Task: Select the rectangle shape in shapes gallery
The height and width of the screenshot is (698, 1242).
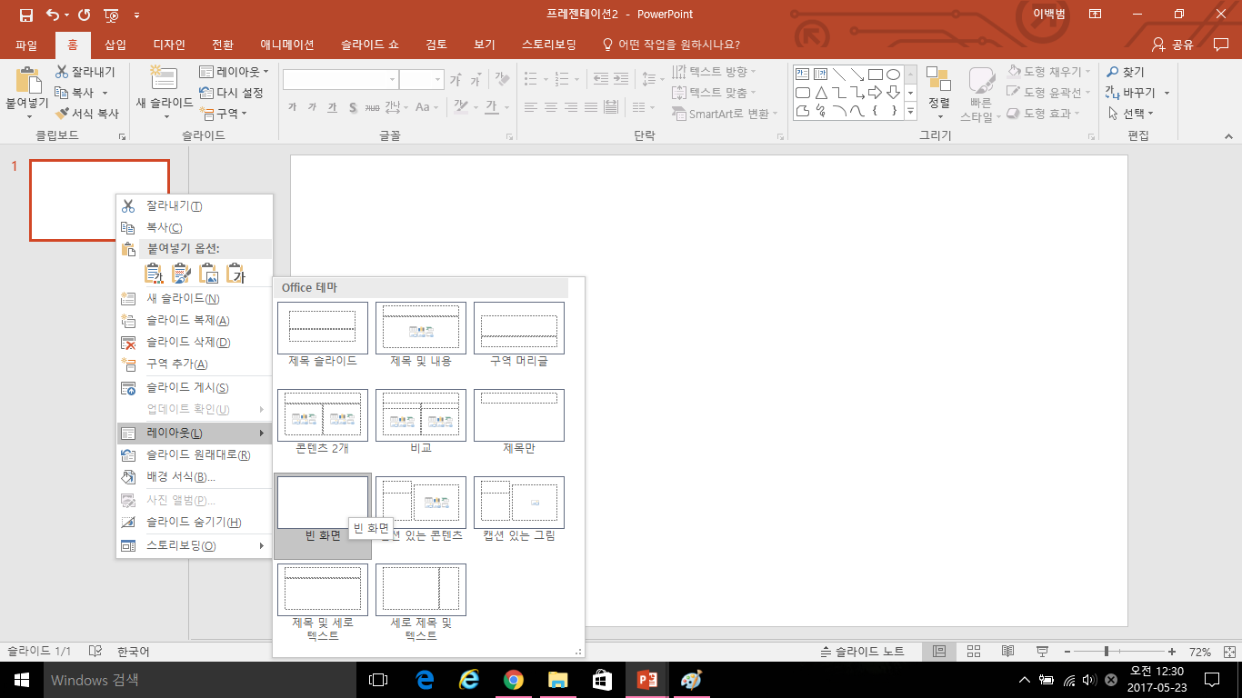Action: 875,75
